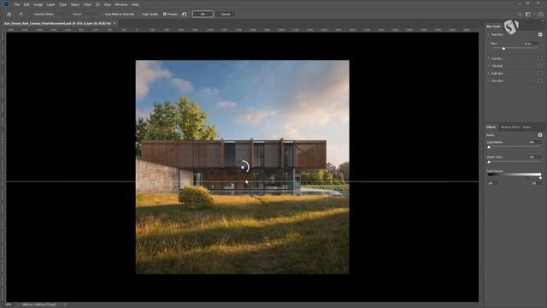
Task: Switch to the Noise tab
Action: [526, 127]
